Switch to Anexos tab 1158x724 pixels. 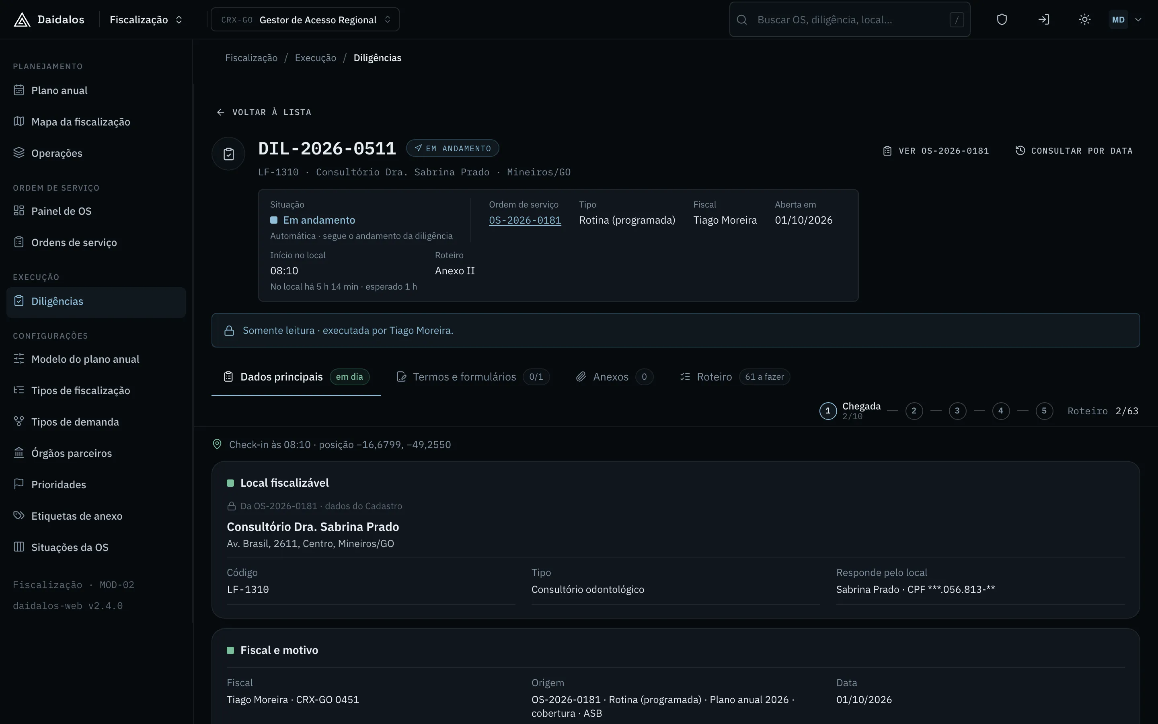coord(614,377)
